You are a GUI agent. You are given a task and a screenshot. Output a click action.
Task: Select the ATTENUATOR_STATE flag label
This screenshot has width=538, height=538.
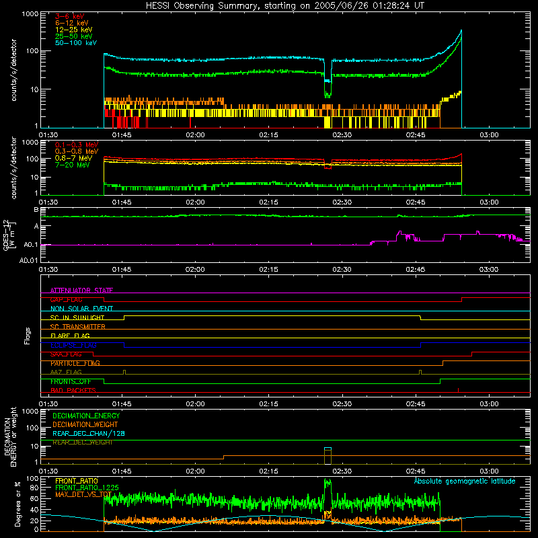(x=81, y=291)
